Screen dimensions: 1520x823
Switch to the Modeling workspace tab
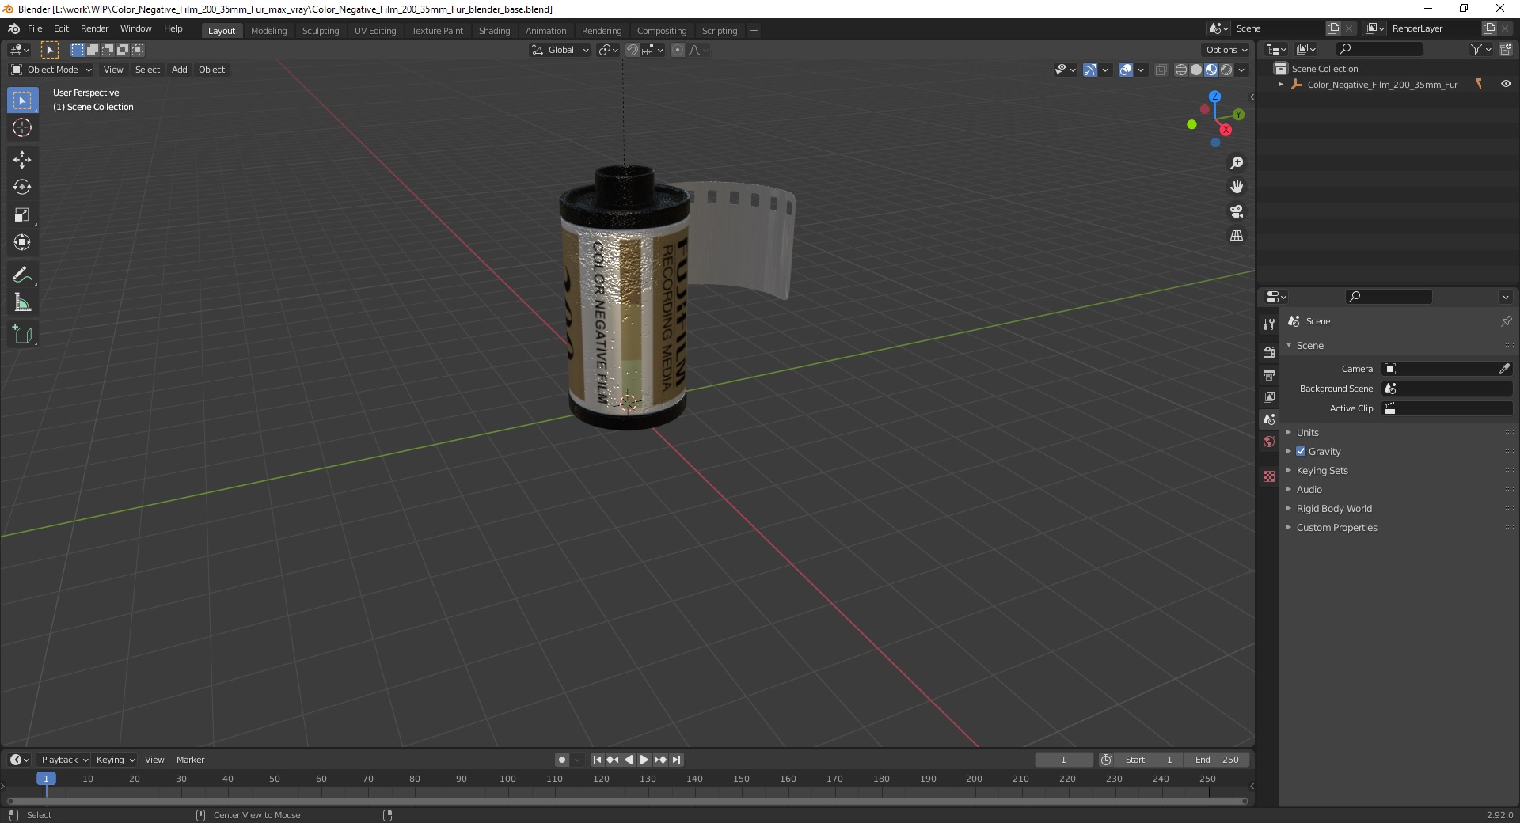pyautogui.click(x=268, y=31)
